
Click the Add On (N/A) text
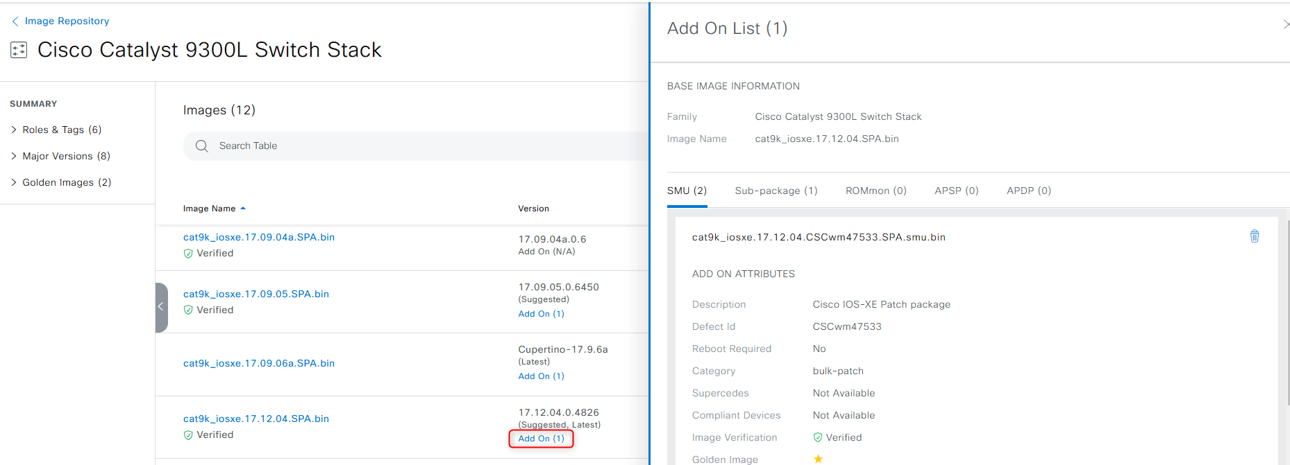547,252
